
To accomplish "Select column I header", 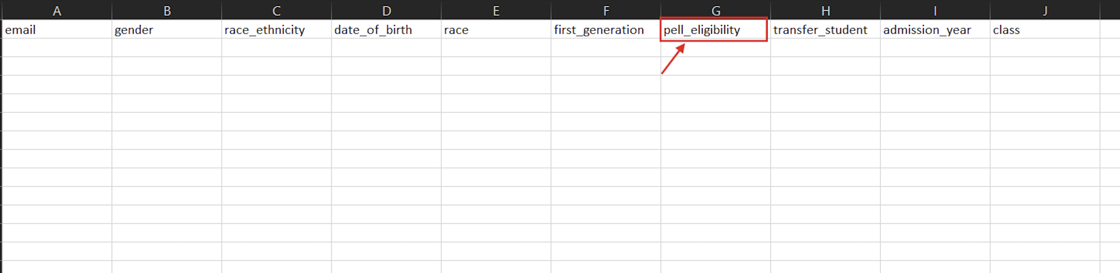I will (935, 11).
